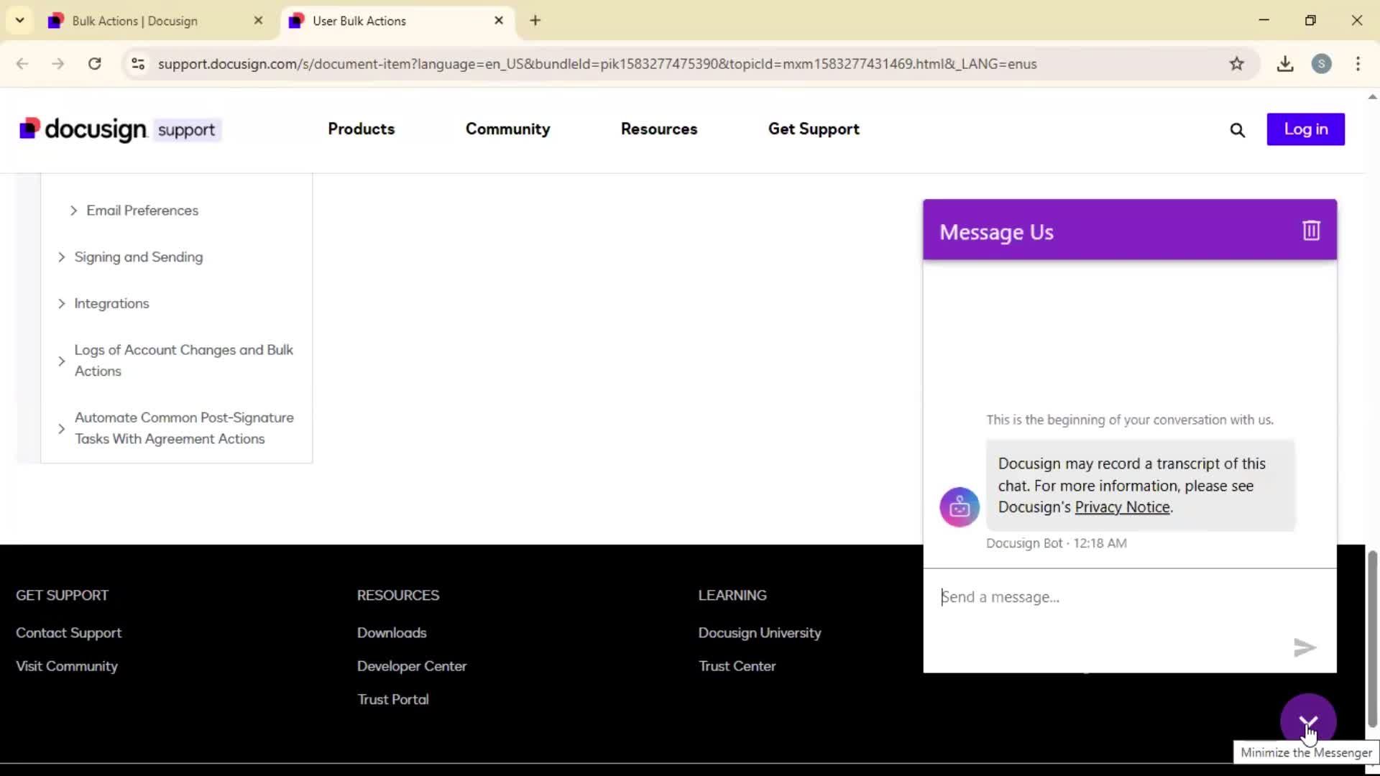Open the tab search dropdown arrow
This screenshot has width=1380, height=776.
coord(20,20)
